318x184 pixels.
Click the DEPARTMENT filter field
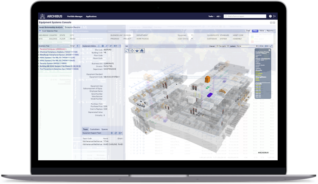[142, 35]
